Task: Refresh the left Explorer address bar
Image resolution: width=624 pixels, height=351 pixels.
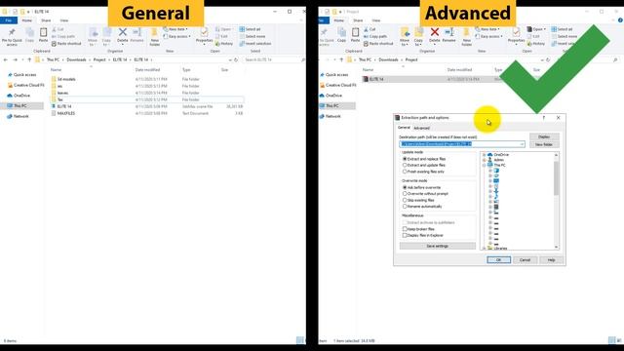Action: [236, 59]
